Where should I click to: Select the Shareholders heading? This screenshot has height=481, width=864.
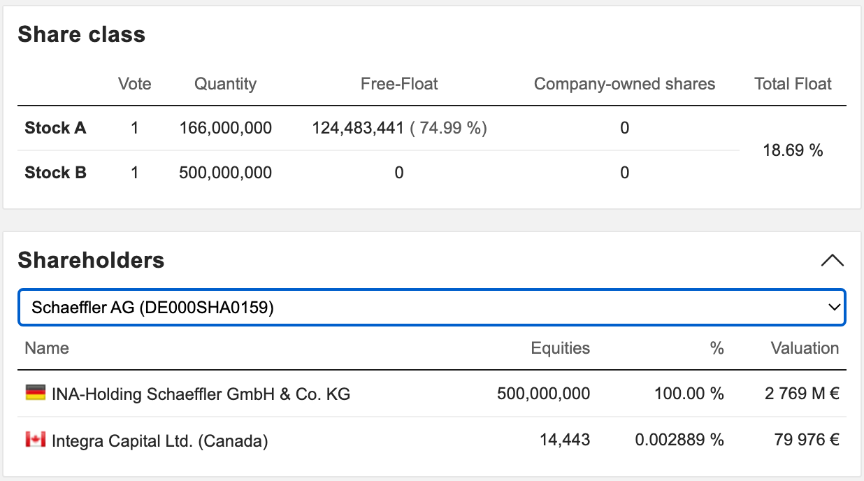(x=91, y=260)
